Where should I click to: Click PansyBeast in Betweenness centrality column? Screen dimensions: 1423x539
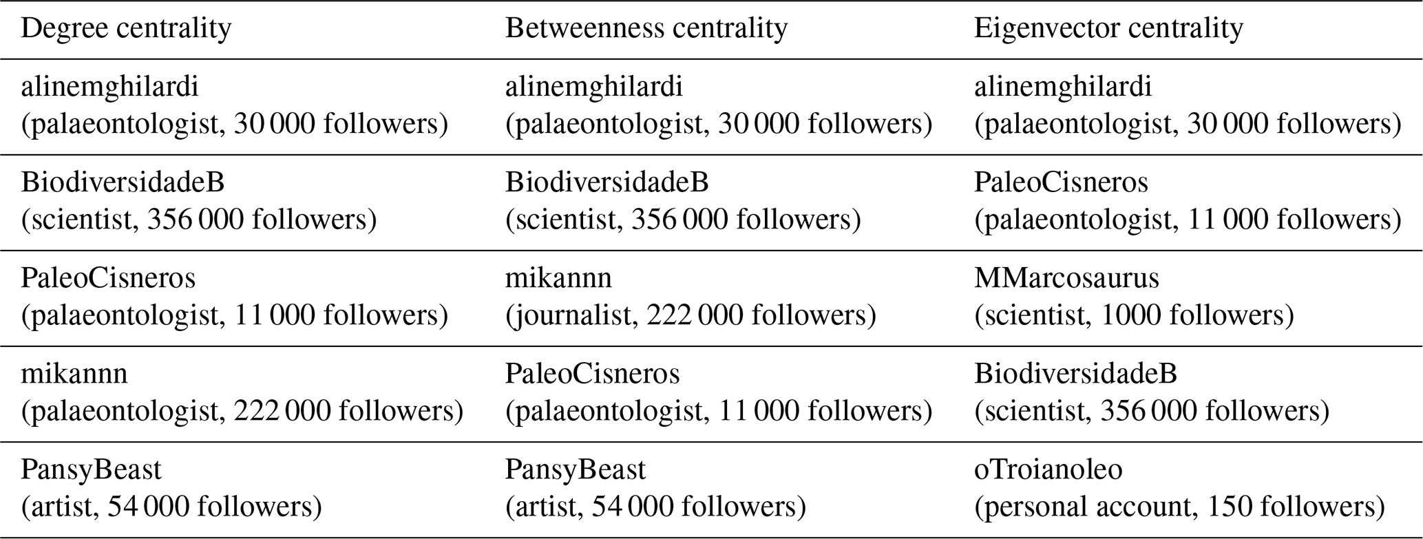576,469
